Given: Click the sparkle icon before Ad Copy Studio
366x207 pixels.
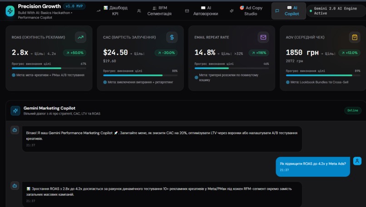Looking at the screenshot, I should point(232,11).
